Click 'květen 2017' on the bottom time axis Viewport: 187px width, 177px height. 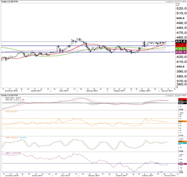145,176
